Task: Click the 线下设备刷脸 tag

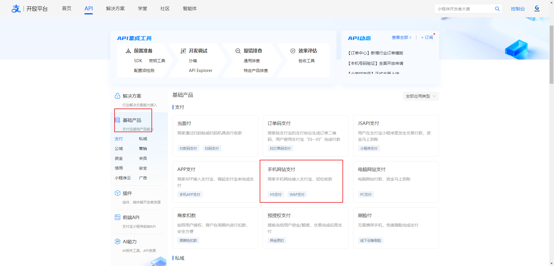Action: click(x=370, y=241)
